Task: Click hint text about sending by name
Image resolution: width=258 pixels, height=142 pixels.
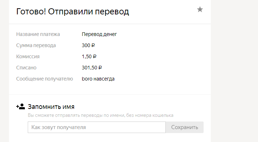Action: (x=101, y=115)
